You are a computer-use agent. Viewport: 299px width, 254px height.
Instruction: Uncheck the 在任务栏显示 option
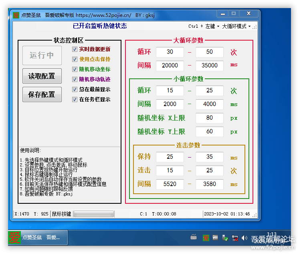[x=75, y=99]
